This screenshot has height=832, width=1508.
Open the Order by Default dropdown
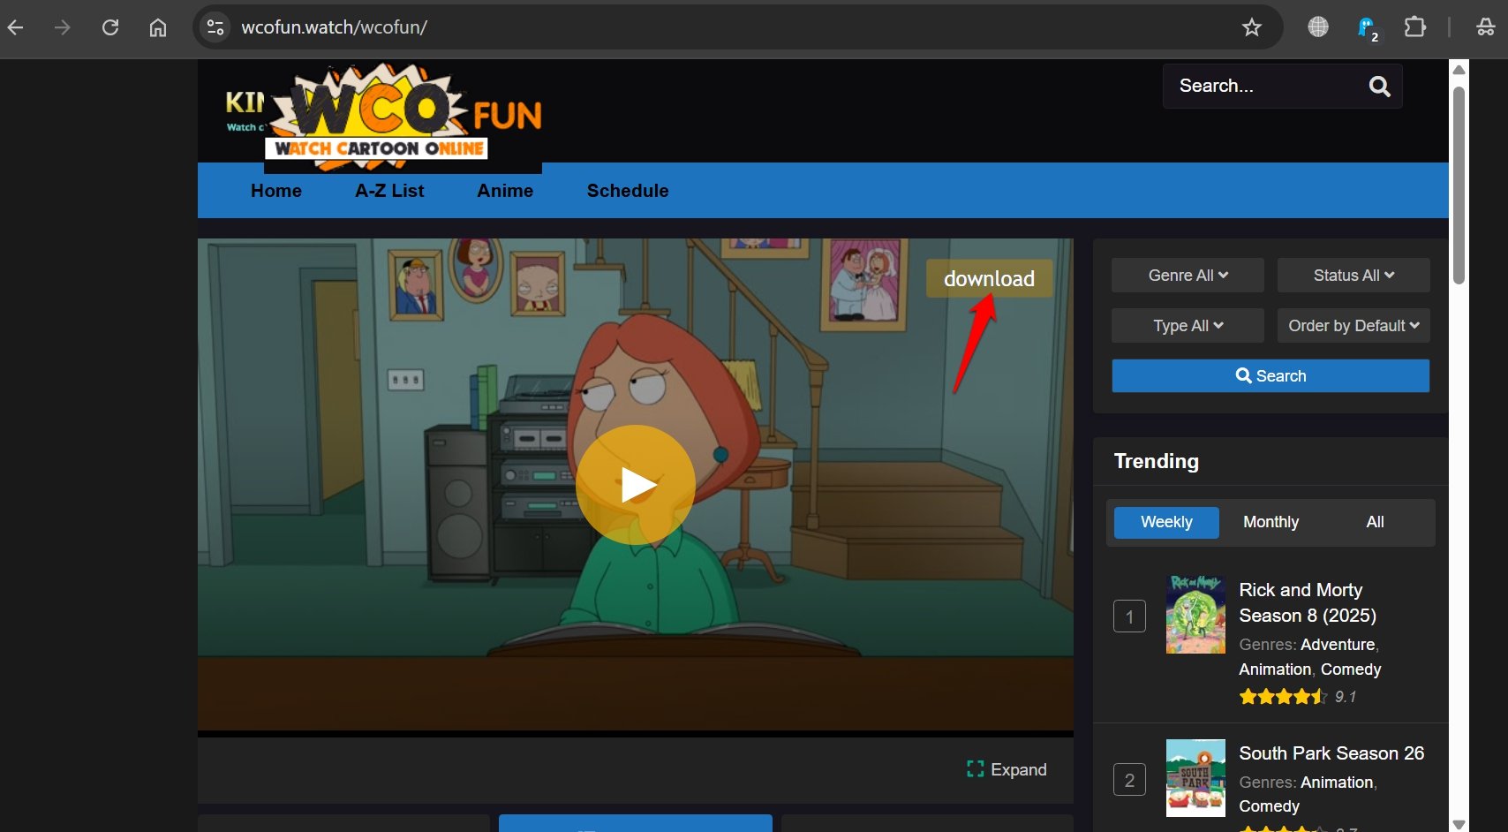pyautogui.click(x=1353, y=326)
